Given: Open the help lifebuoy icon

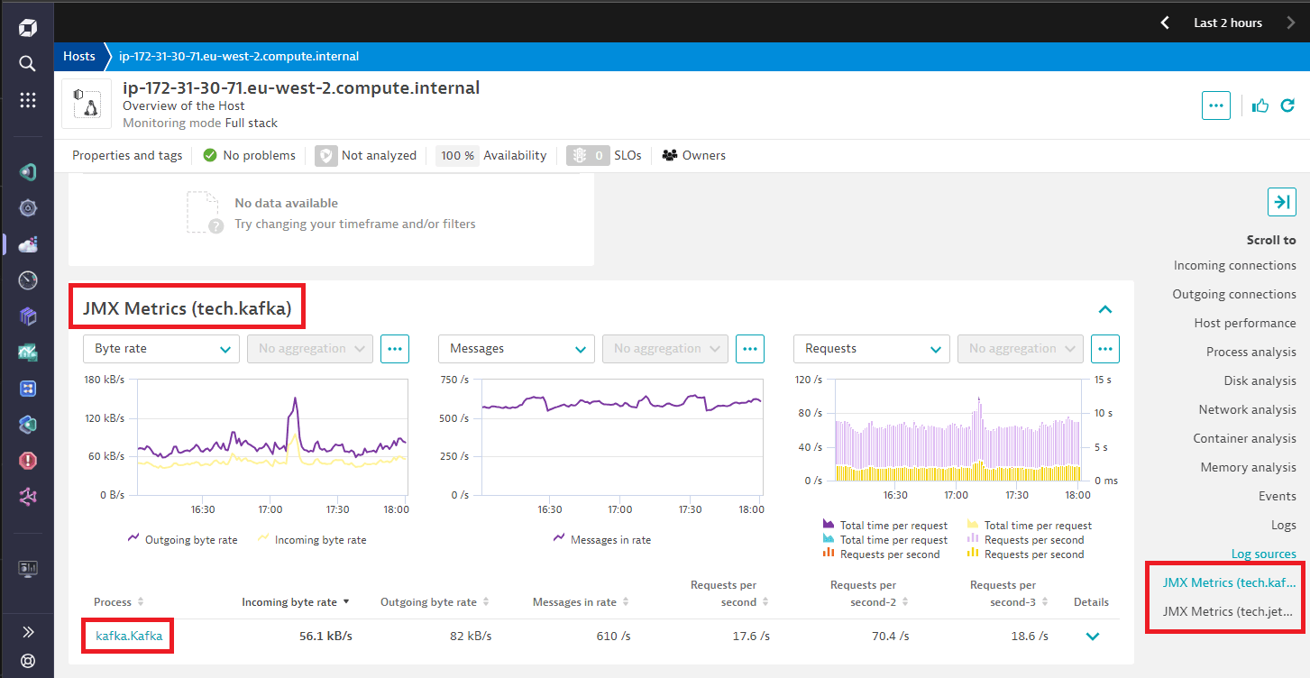Looking at the screenshot, I should (x=27, y=661).
